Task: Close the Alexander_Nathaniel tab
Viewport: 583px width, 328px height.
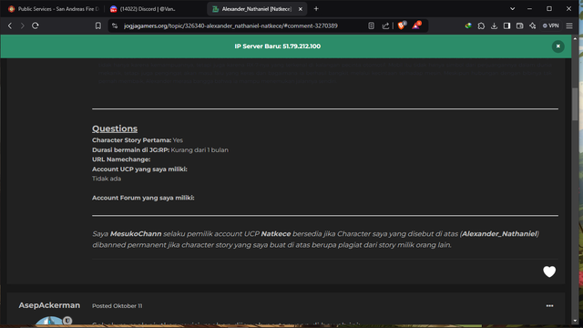Action: coord(301,9)
